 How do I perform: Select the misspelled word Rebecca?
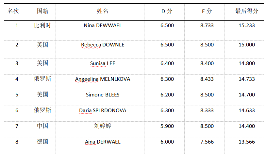pyautogui.click(x=91, y=45)
